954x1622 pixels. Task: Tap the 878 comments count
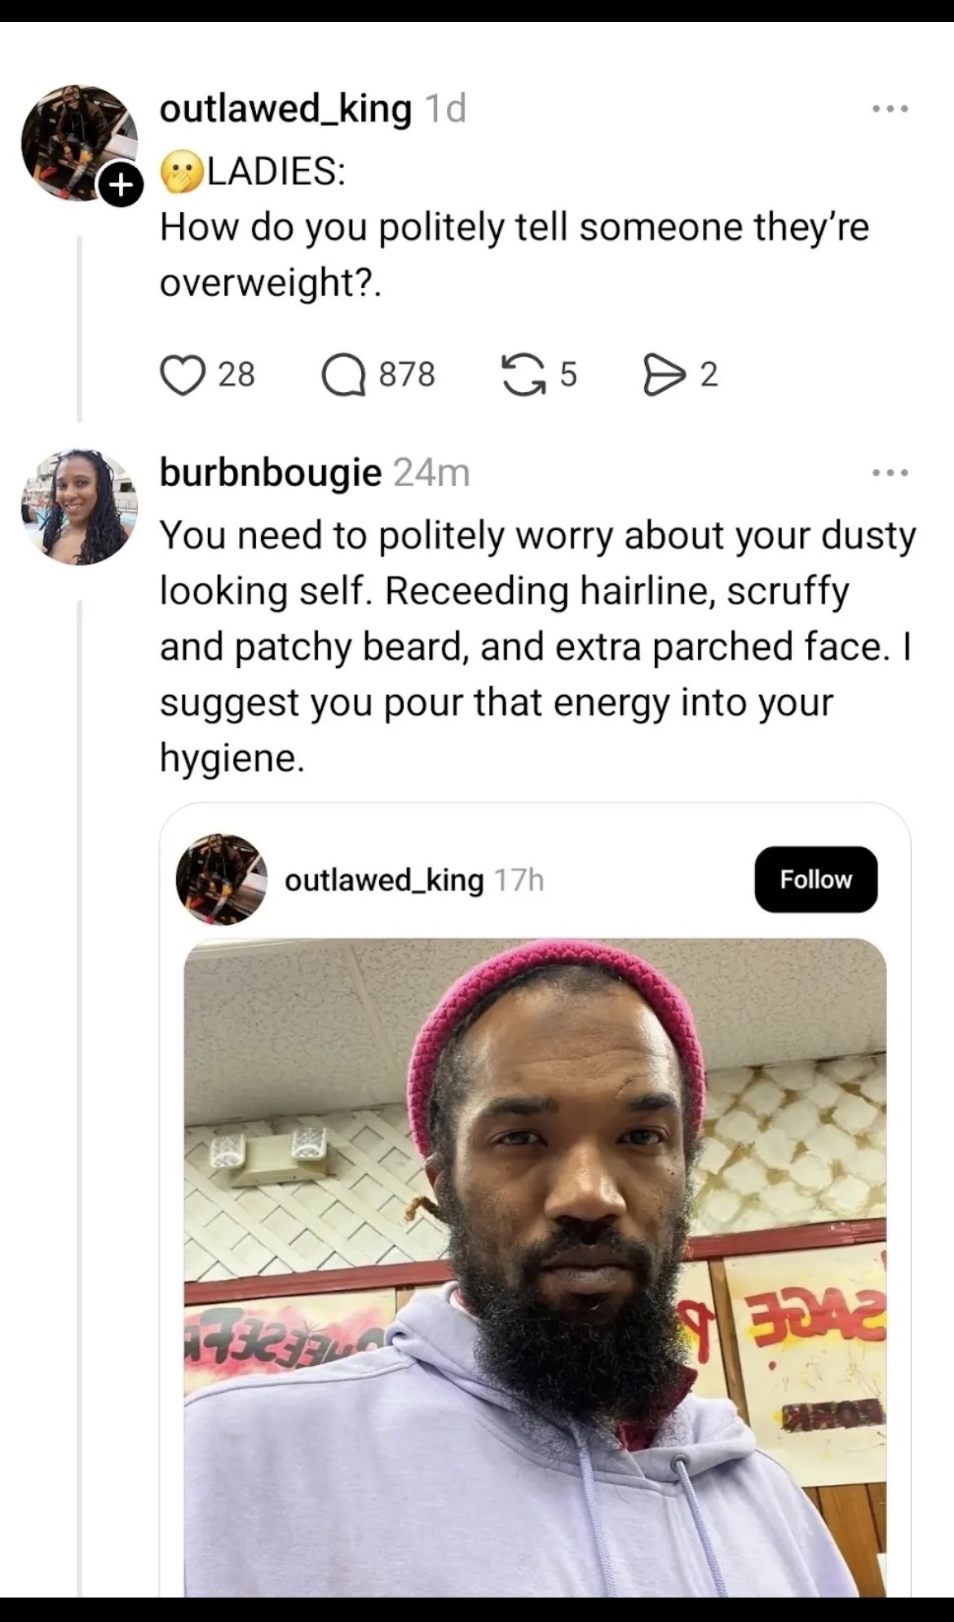click(407, 375)
